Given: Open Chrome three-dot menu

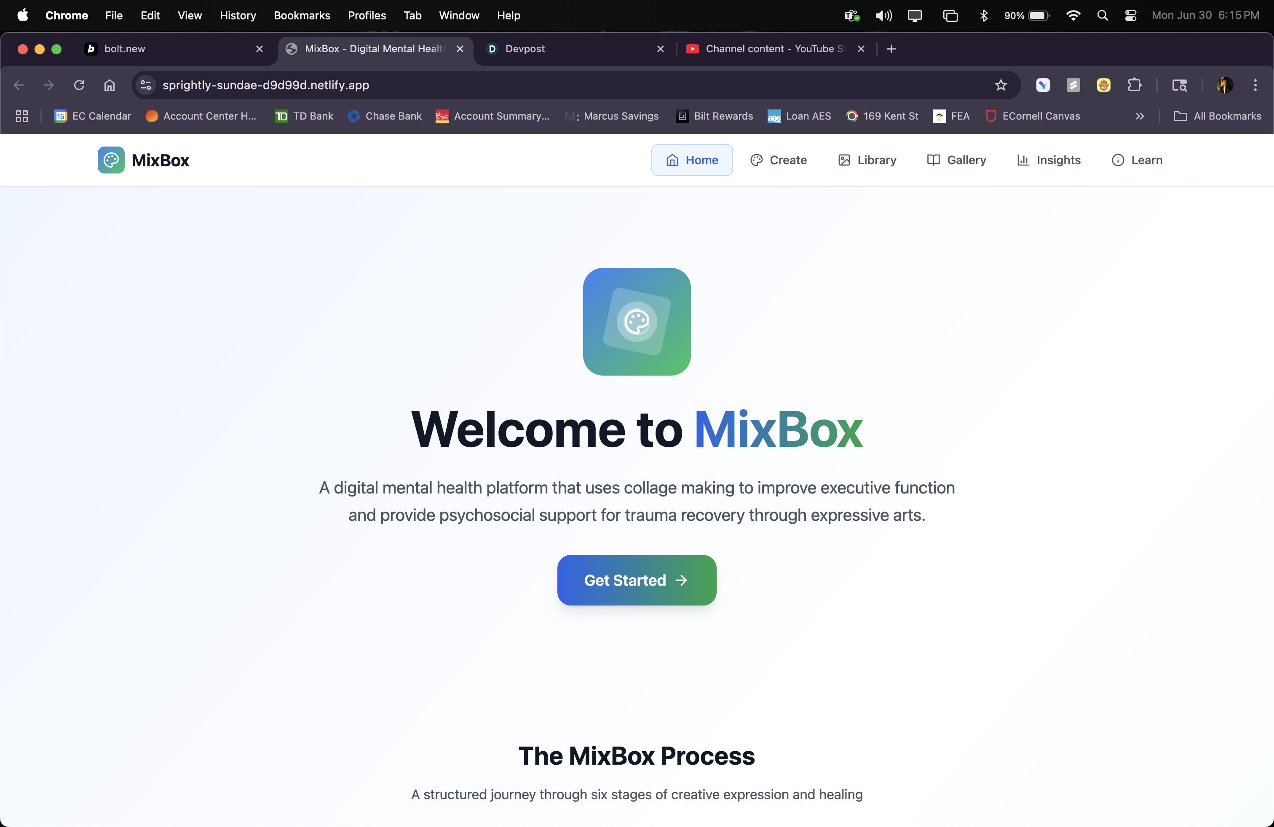Looking at the screenshot, I should pos(1255,85).
